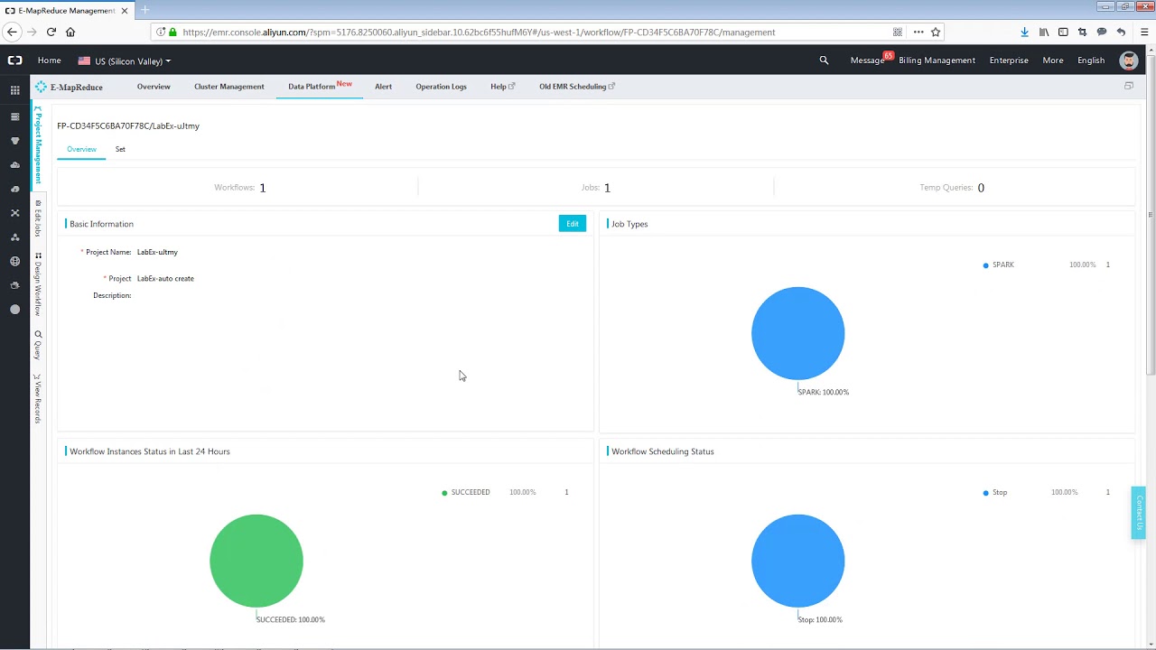This screenshot has width=1156, height=650.
Task: Click the crossed-arrows icon in left sidebar
Action: click(x=14, y=213)
